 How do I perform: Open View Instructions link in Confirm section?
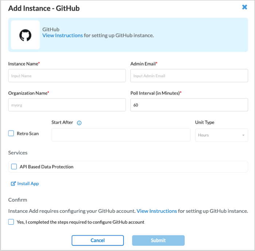pyautogui.click(x=157, y=211)
